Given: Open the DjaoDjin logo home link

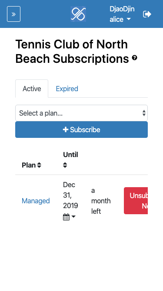Looking at the screenshot, I should click(x=78, y=14).
